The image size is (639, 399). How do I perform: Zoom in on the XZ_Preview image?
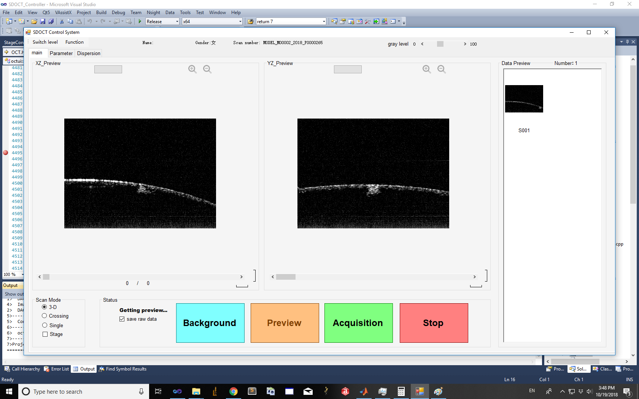tap(192, 69)
